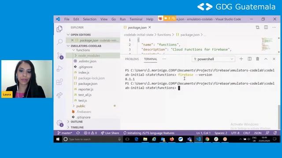Open the View menu
The image size is (282, 158).
[104, 19]
